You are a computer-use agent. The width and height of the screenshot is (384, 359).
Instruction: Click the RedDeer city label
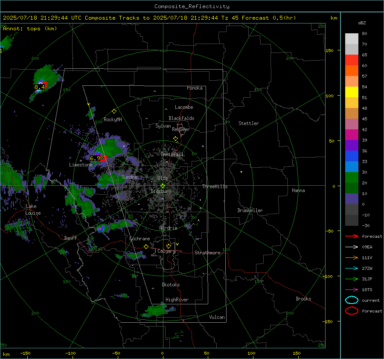(181, 129)
